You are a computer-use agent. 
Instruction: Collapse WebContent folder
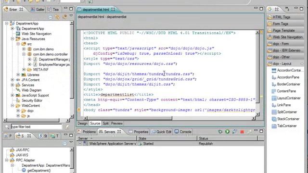(x=13, y=106)
